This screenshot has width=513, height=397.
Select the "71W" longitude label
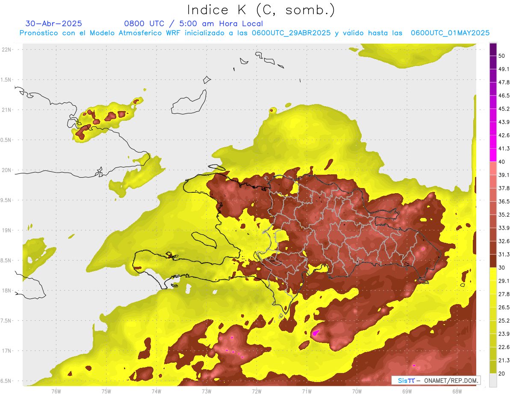click(x=307, y=391)
